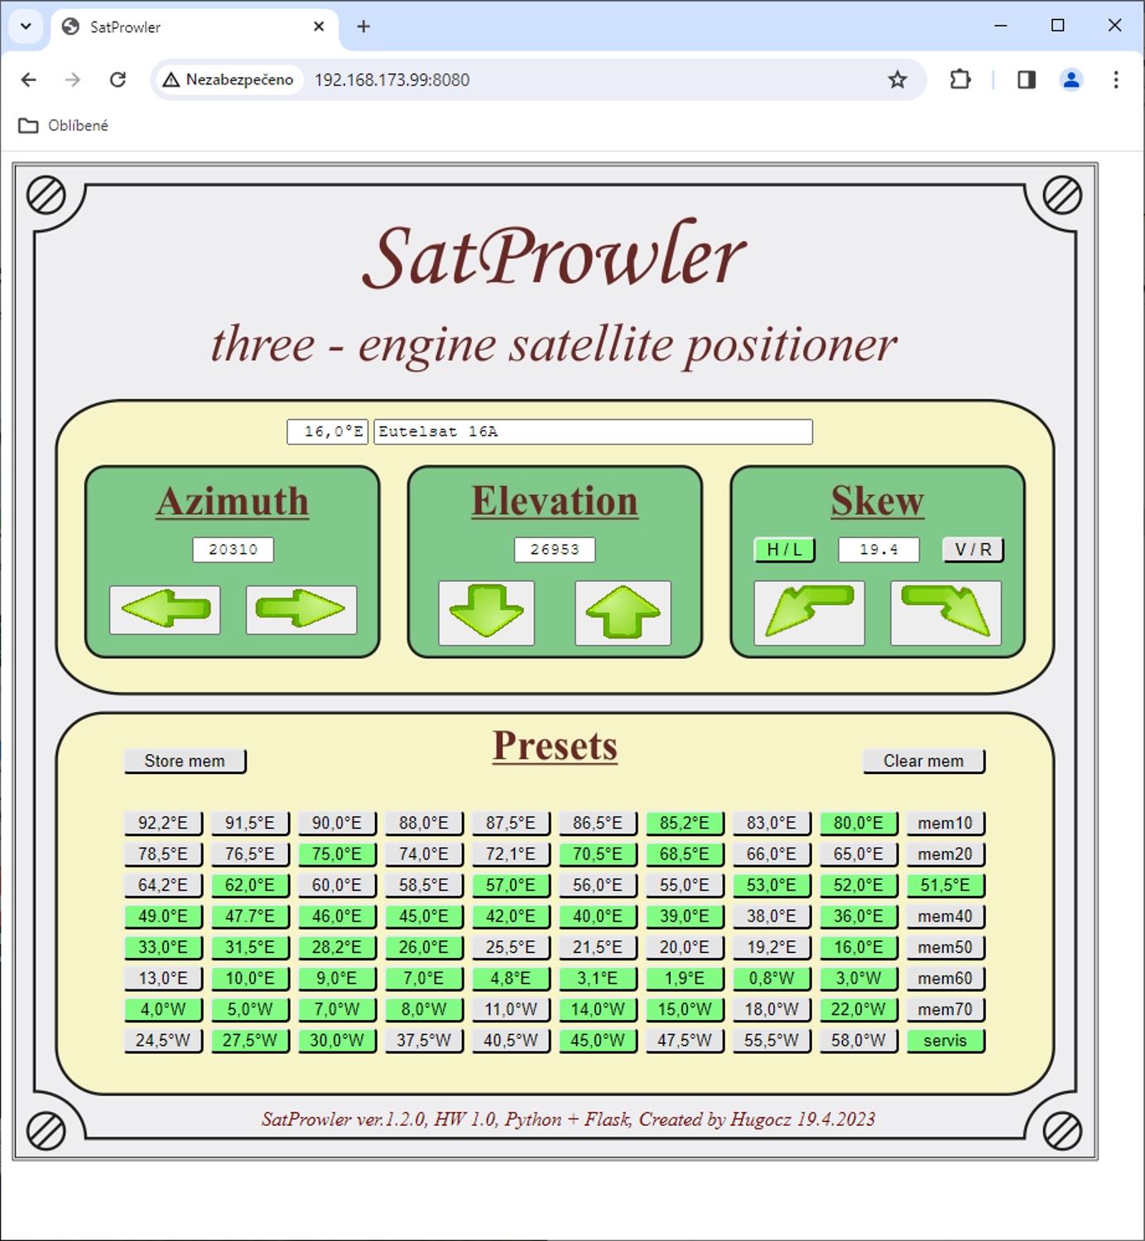Select preset 28,2°E
This screenshot has width=1145, height=1241.
coord(337,947)
